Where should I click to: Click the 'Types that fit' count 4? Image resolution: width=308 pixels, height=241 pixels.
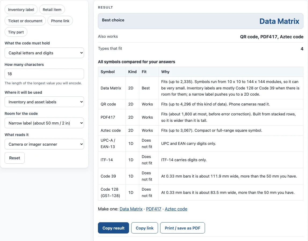302,49
